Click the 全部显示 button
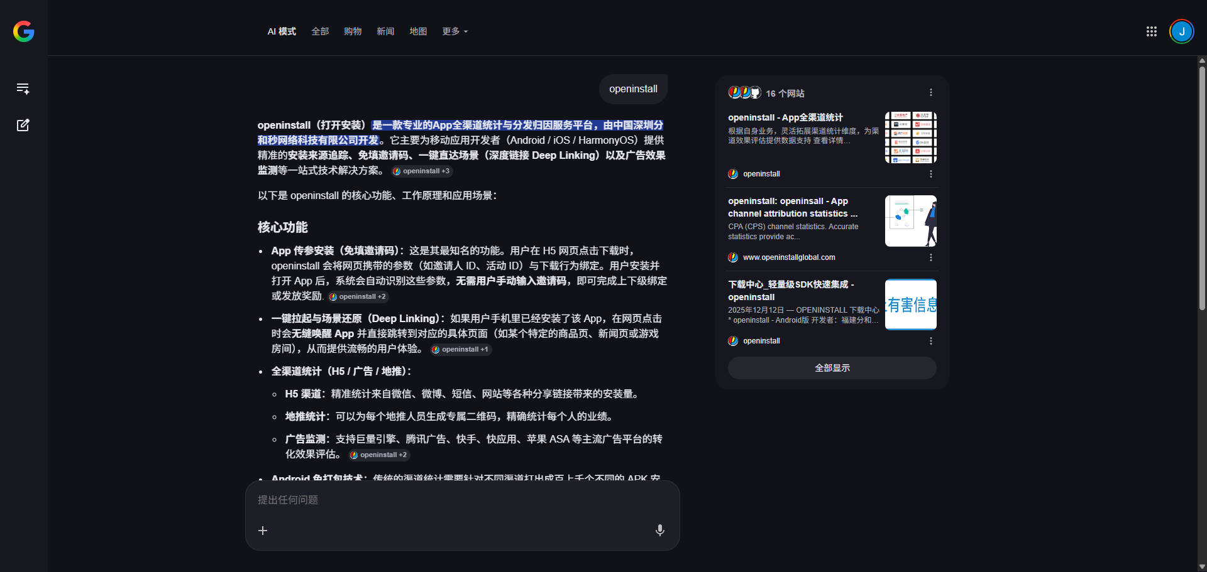Screen dimensions: 1207x572 [x=832, y=368]
